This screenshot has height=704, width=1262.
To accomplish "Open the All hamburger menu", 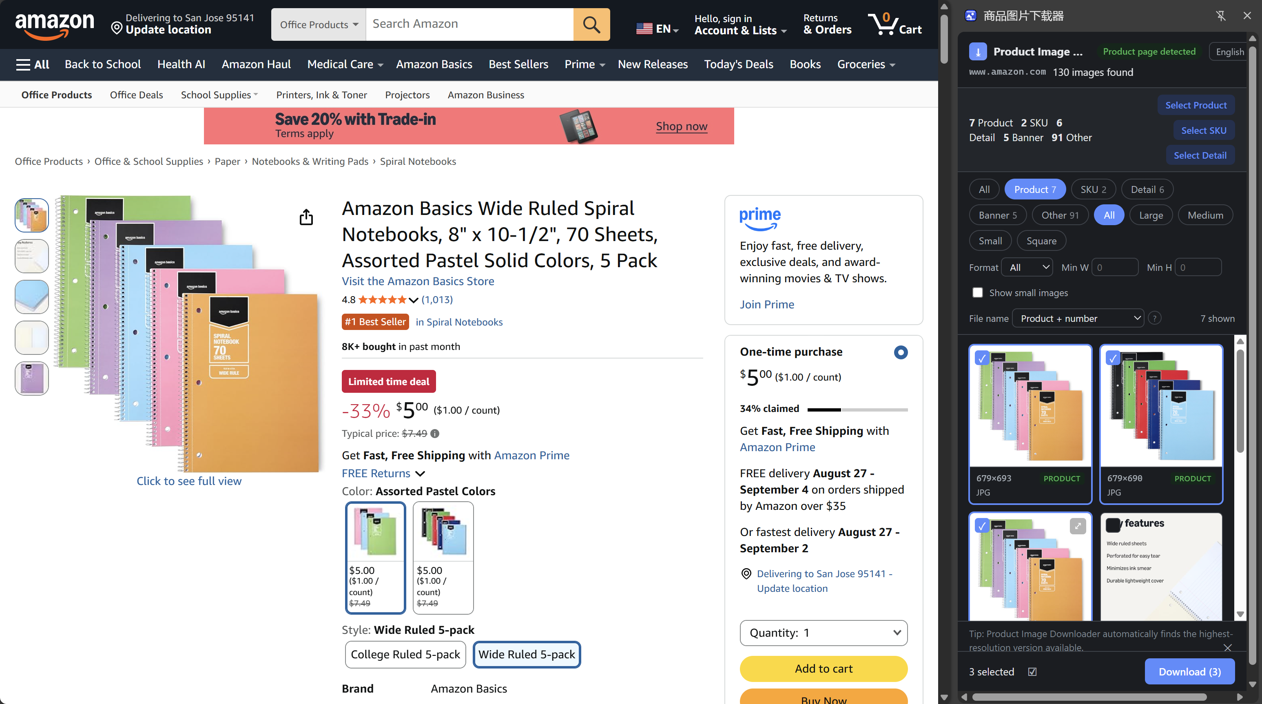I will [32, 64].
